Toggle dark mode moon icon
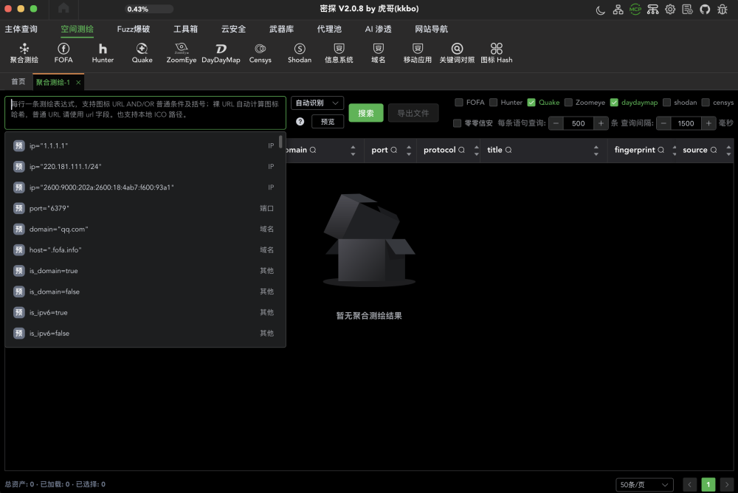 (600, 10)
